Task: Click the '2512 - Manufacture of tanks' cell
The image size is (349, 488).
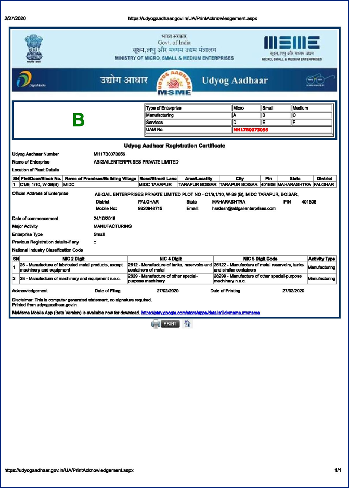Action: (170, 267)
